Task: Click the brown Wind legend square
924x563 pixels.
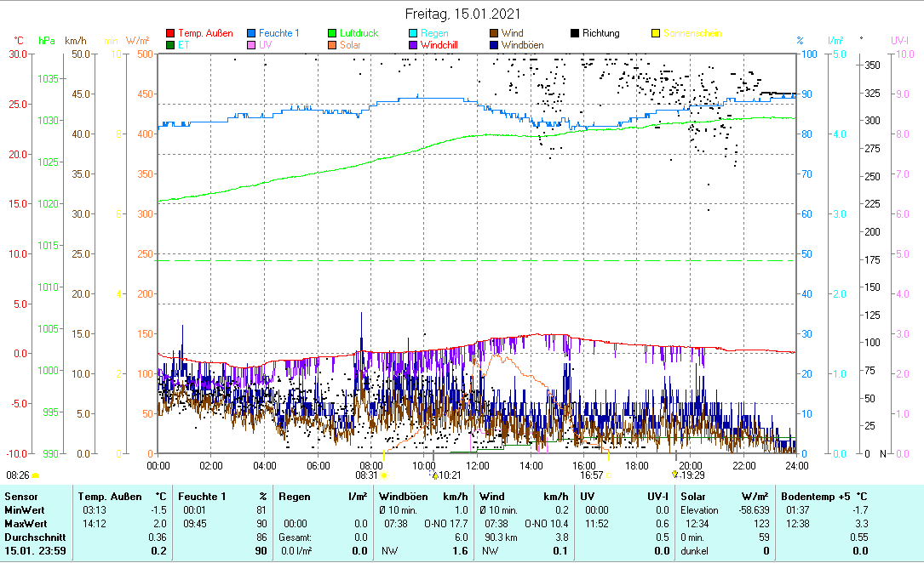Action: tap(496, 33)
